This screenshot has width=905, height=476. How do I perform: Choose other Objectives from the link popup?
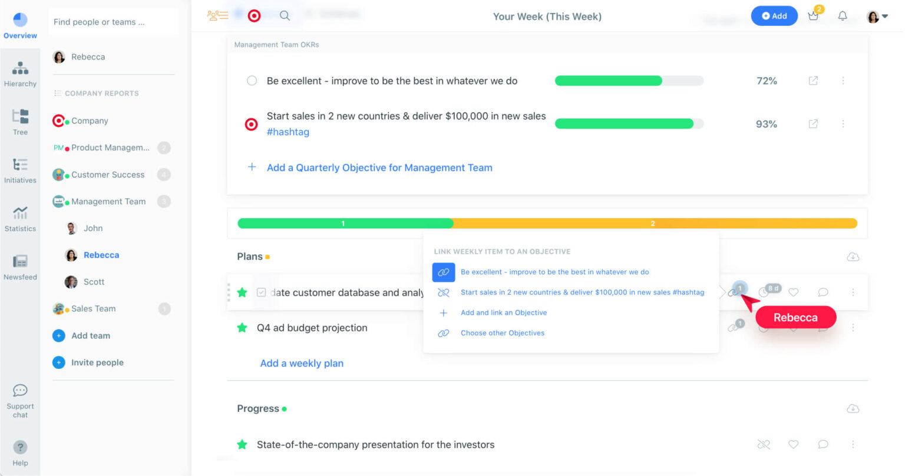click(x=502, y=332)
